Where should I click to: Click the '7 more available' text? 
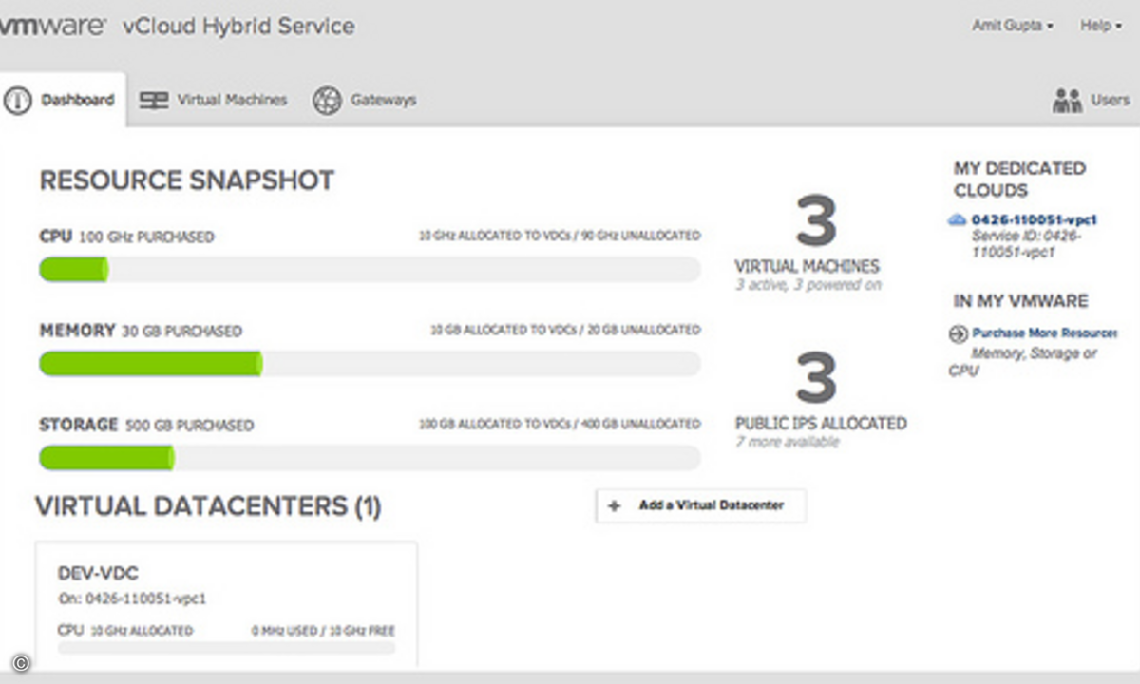point(787,442)
